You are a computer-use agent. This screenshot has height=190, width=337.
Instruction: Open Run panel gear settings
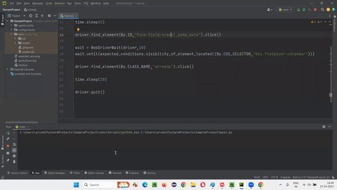324,127
